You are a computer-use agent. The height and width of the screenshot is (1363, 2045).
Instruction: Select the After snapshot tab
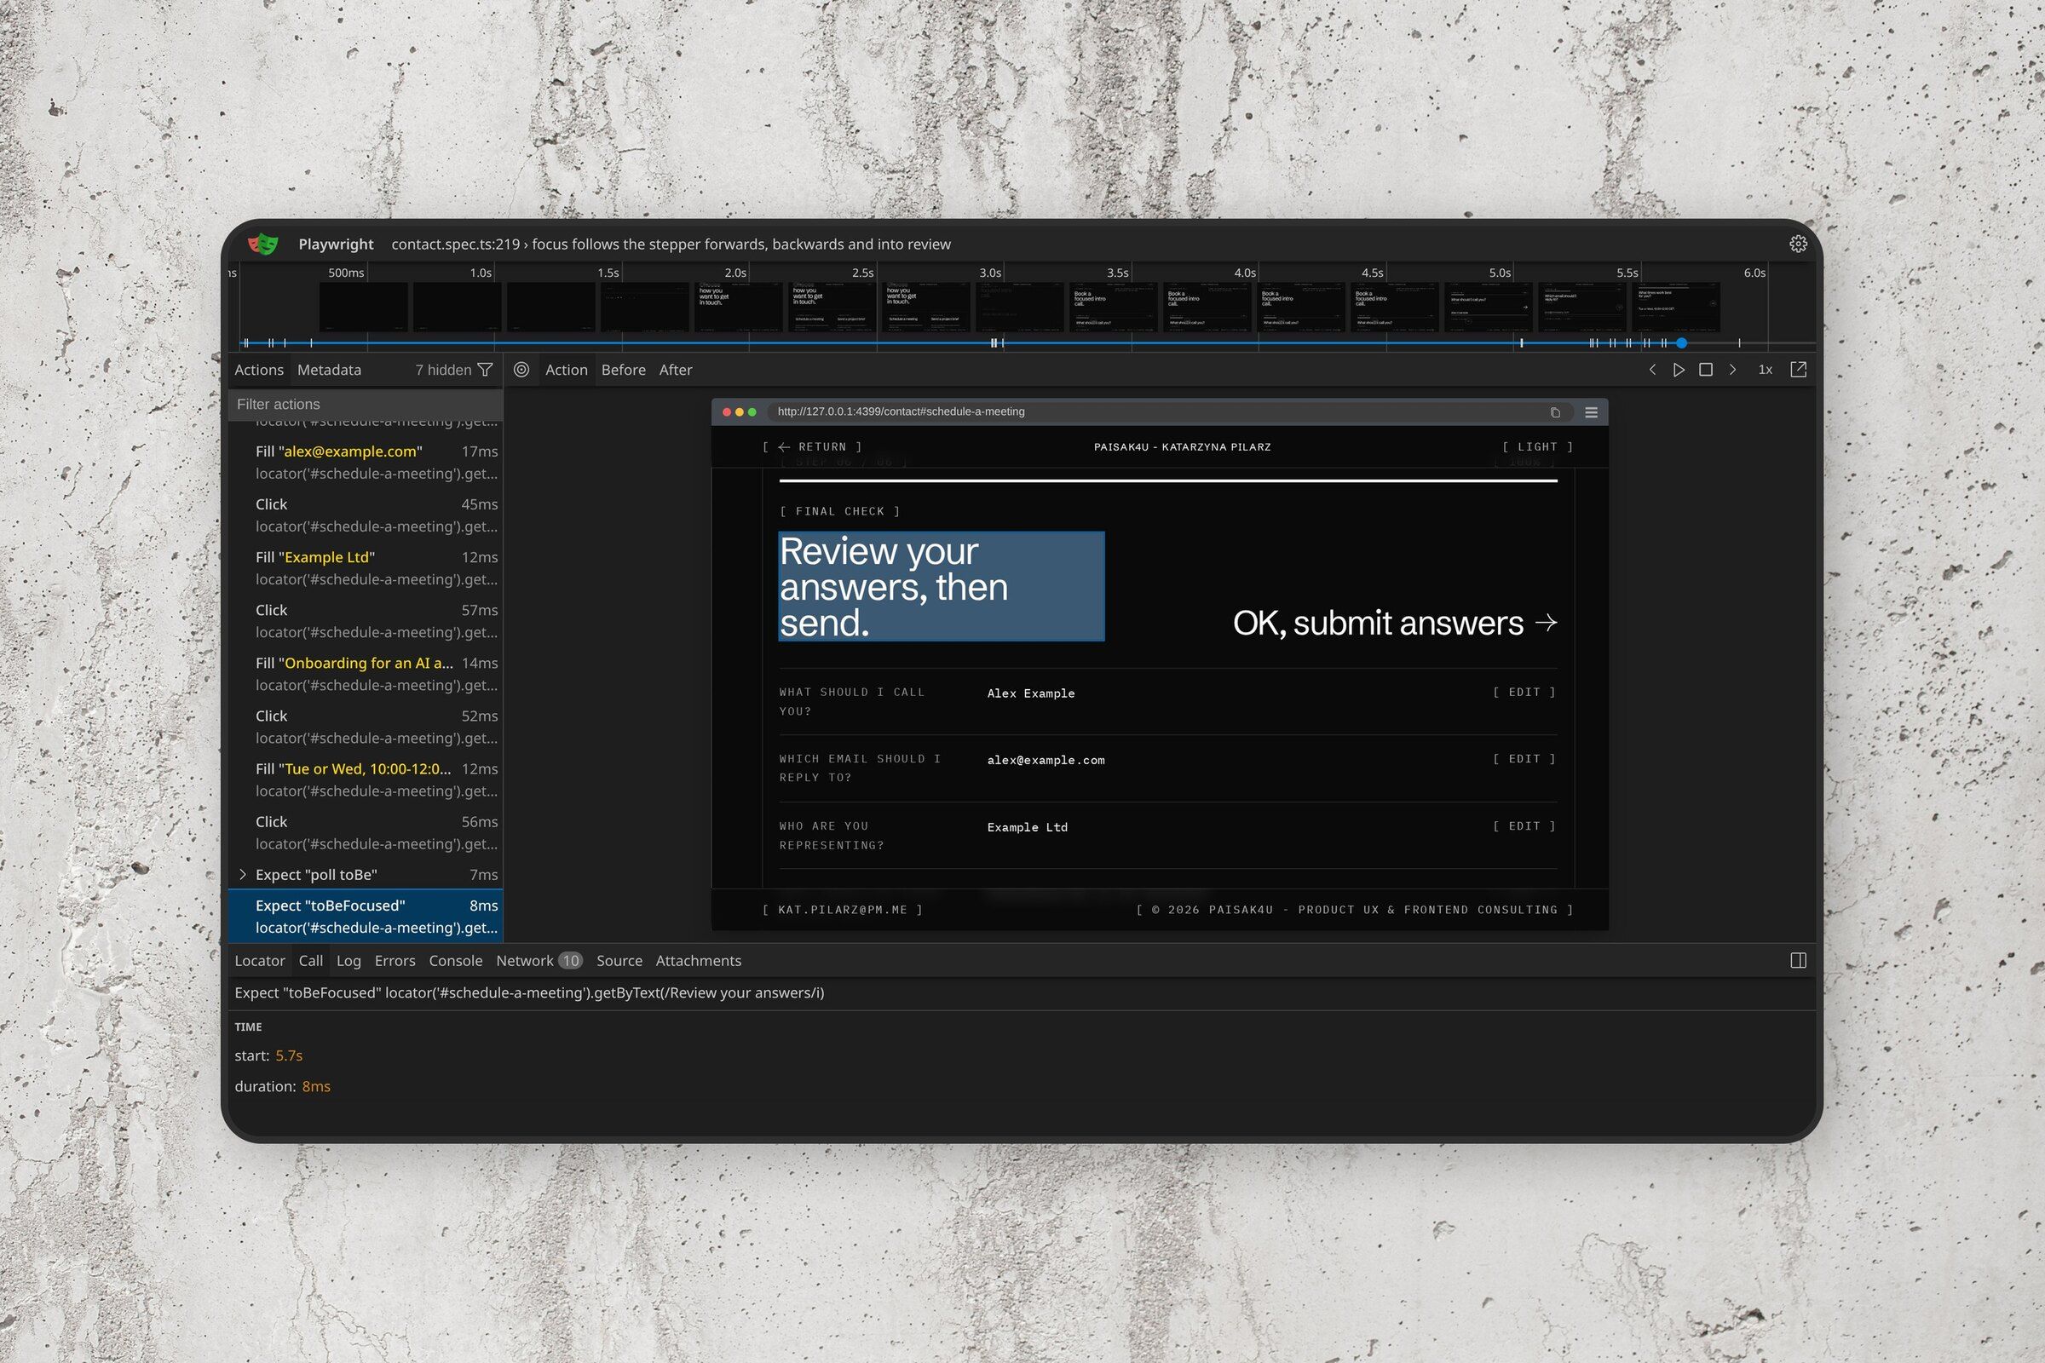pyautogui.click(x=676, y=370)
